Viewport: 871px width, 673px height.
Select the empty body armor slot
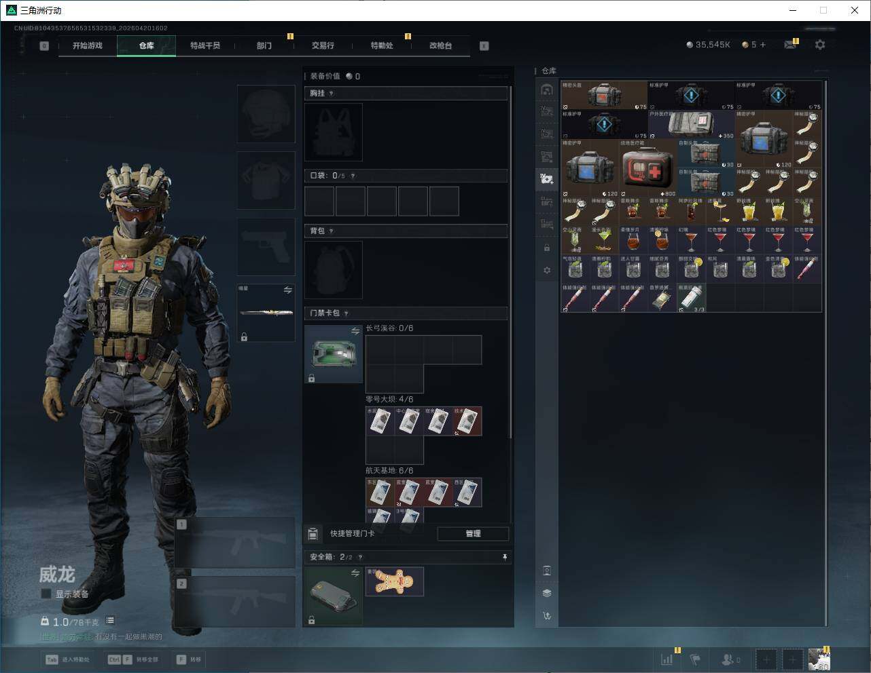click(266, 180)
